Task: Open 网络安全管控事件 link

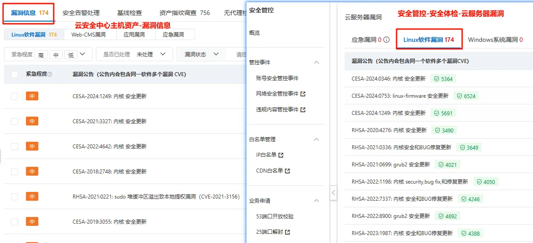Action: [277, 94]
